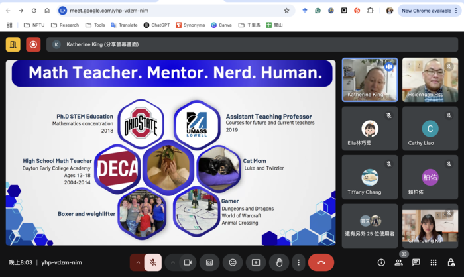
Task: Click the Katherine King presenting banner
Action: pos(252,44)
